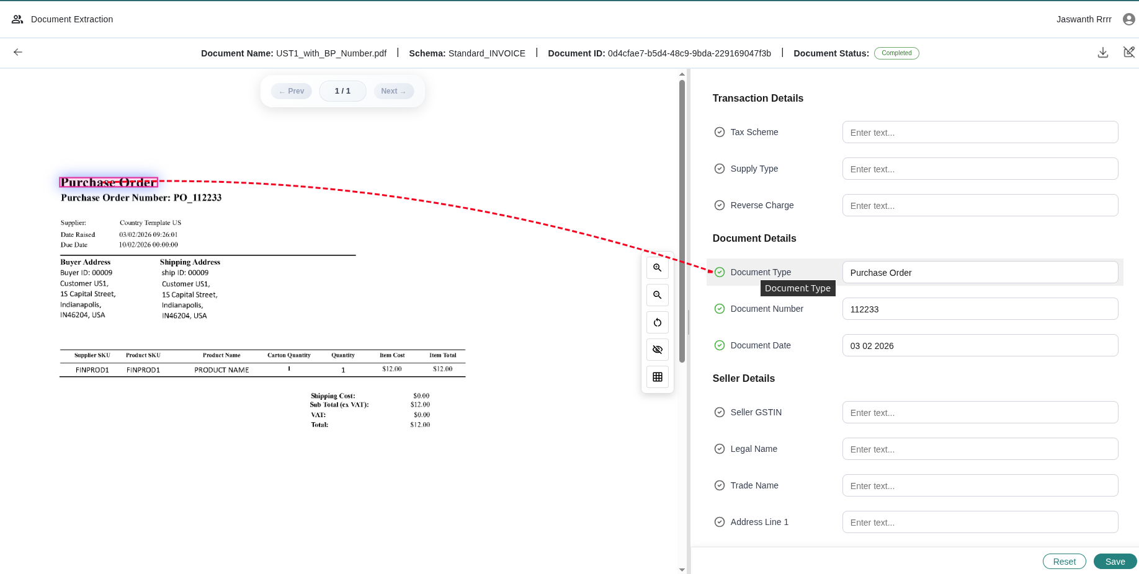Save the extracted document fields

tap(1115, 561)
